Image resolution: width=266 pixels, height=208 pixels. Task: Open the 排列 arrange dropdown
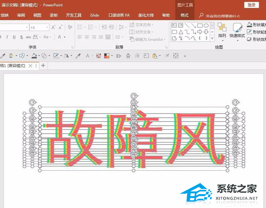pos(222,31)
